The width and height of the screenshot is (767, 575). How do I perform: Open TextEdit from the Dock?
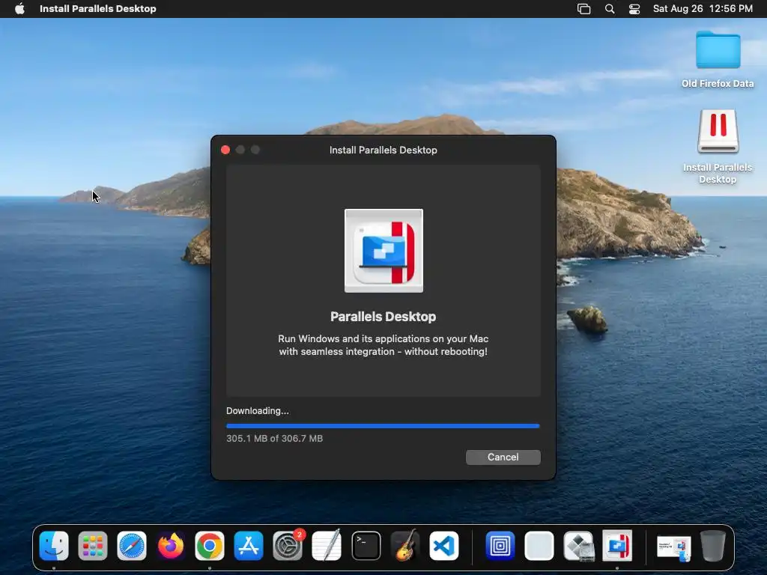pyautogui.click(x=327, y=546)
